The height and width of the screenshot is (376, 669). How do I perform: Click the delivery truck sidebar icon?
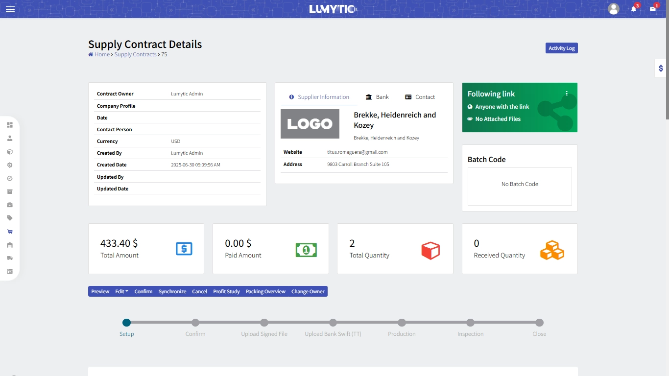tap(10, 258)
